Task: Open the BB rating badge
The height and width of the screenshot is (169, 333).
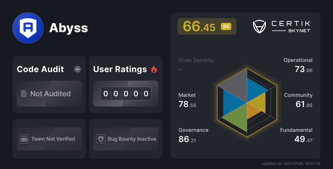Action: click(226, 26)
